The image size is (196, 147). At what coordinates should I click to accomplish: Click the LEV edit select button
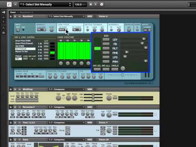(x=106, y=40)
